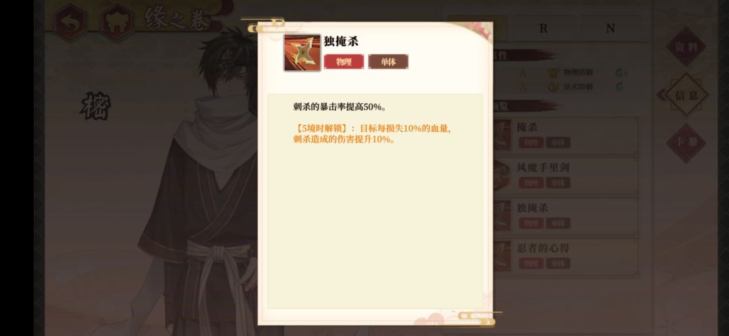Open the 信息 diamond button
The image size is (729, 336).
tap(686, 95)
